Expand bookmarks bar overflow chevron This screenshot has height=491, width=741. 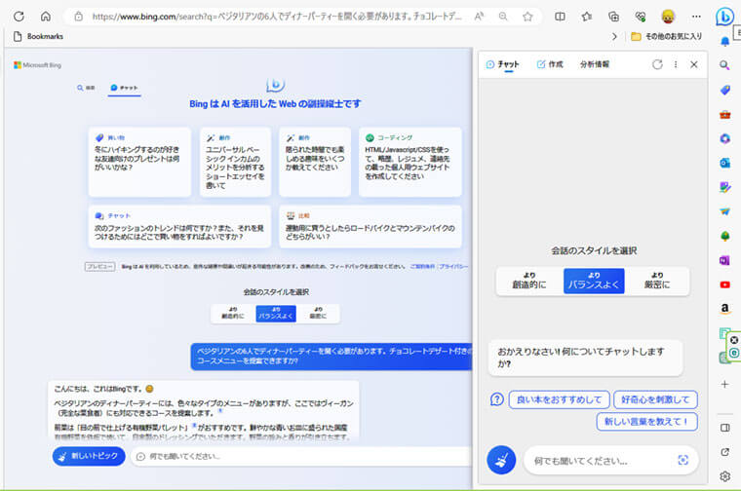tap(614, 36)
